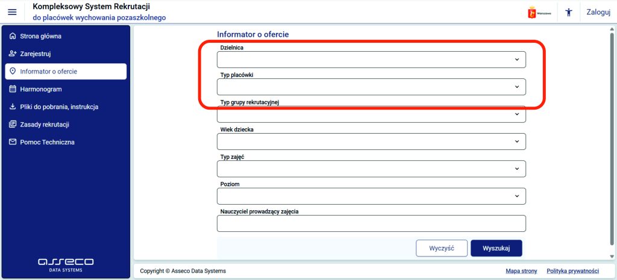The image size is (617, 280).
Task: Expand the Poziom dropdown
Action: click(371, 196)
